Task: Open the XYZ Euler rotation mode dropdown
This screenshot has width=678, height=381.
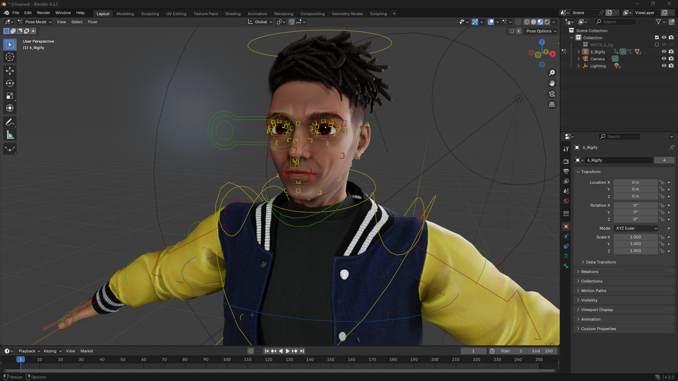Action: click(x=636, y=228)
